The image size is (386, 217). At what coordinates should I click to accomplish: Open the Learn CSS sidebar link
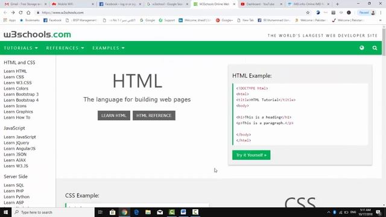(14, 77)
